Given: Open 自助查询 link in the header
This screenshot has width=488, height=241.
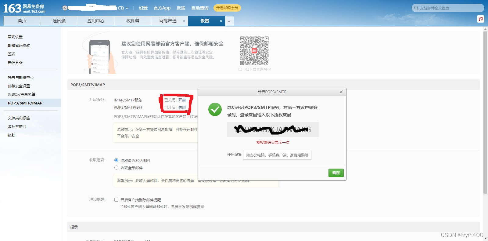Looking at the screenshot, I should [200, 8].
